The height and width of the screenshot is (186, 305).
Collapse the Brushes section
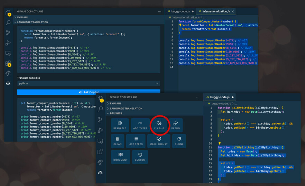(114, 113)
